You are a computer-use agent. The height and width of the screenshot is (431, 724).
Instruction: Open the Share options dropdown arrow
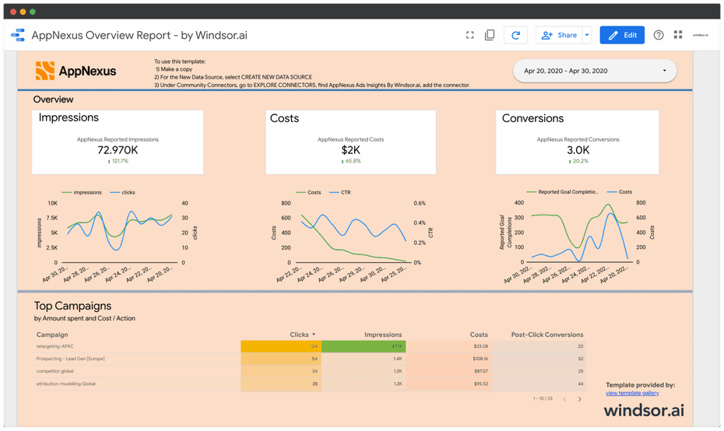point(587,35)
